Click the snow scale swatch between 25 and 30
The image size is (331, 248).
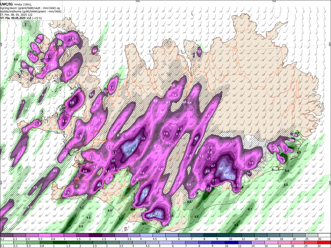(x=312, y=235)
